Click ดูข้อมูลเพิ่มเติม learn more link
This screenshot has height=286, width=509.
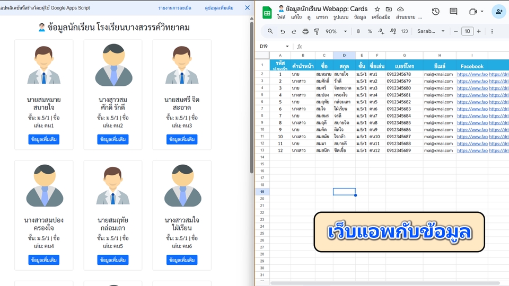219,8
